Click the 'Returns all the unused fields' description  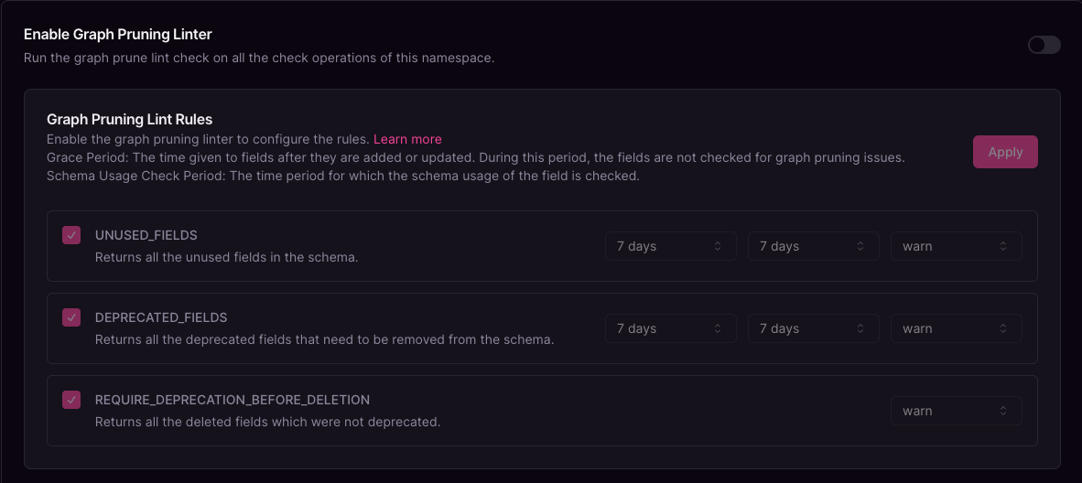(226, 258)
